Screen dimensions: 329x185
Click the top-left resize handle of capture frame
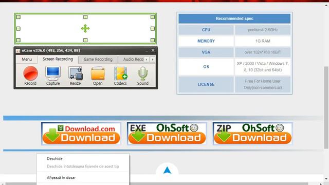click(x=19, y=17)
